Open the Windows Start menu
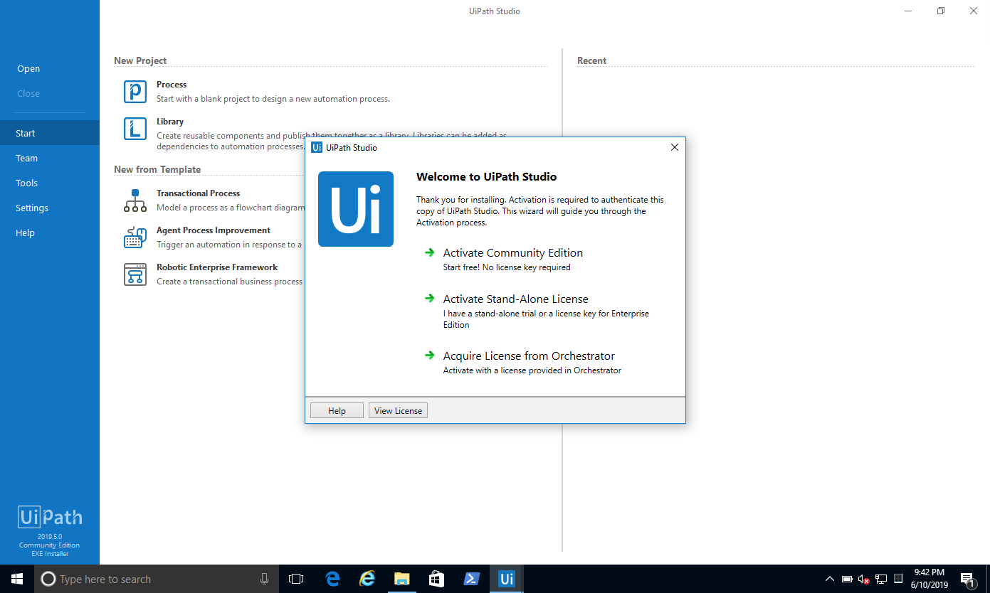 coord(17,579)
